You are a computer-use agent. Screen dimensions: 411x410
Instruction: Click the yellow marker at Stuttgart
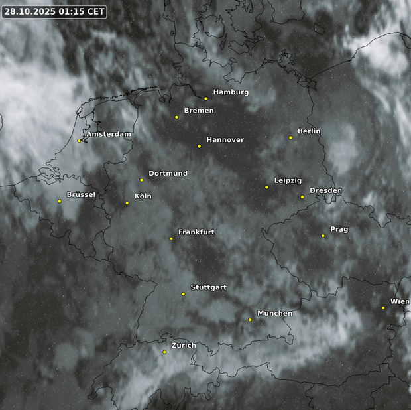(x=184, y=294)
